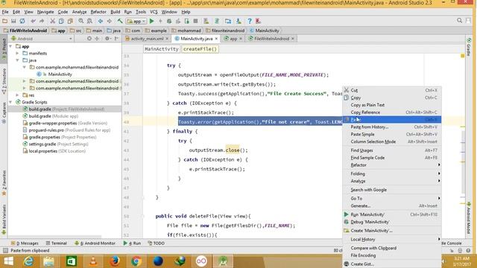Expand the manifests folder
The height and width of the screenshot is (268, 477).
point(17,54)
